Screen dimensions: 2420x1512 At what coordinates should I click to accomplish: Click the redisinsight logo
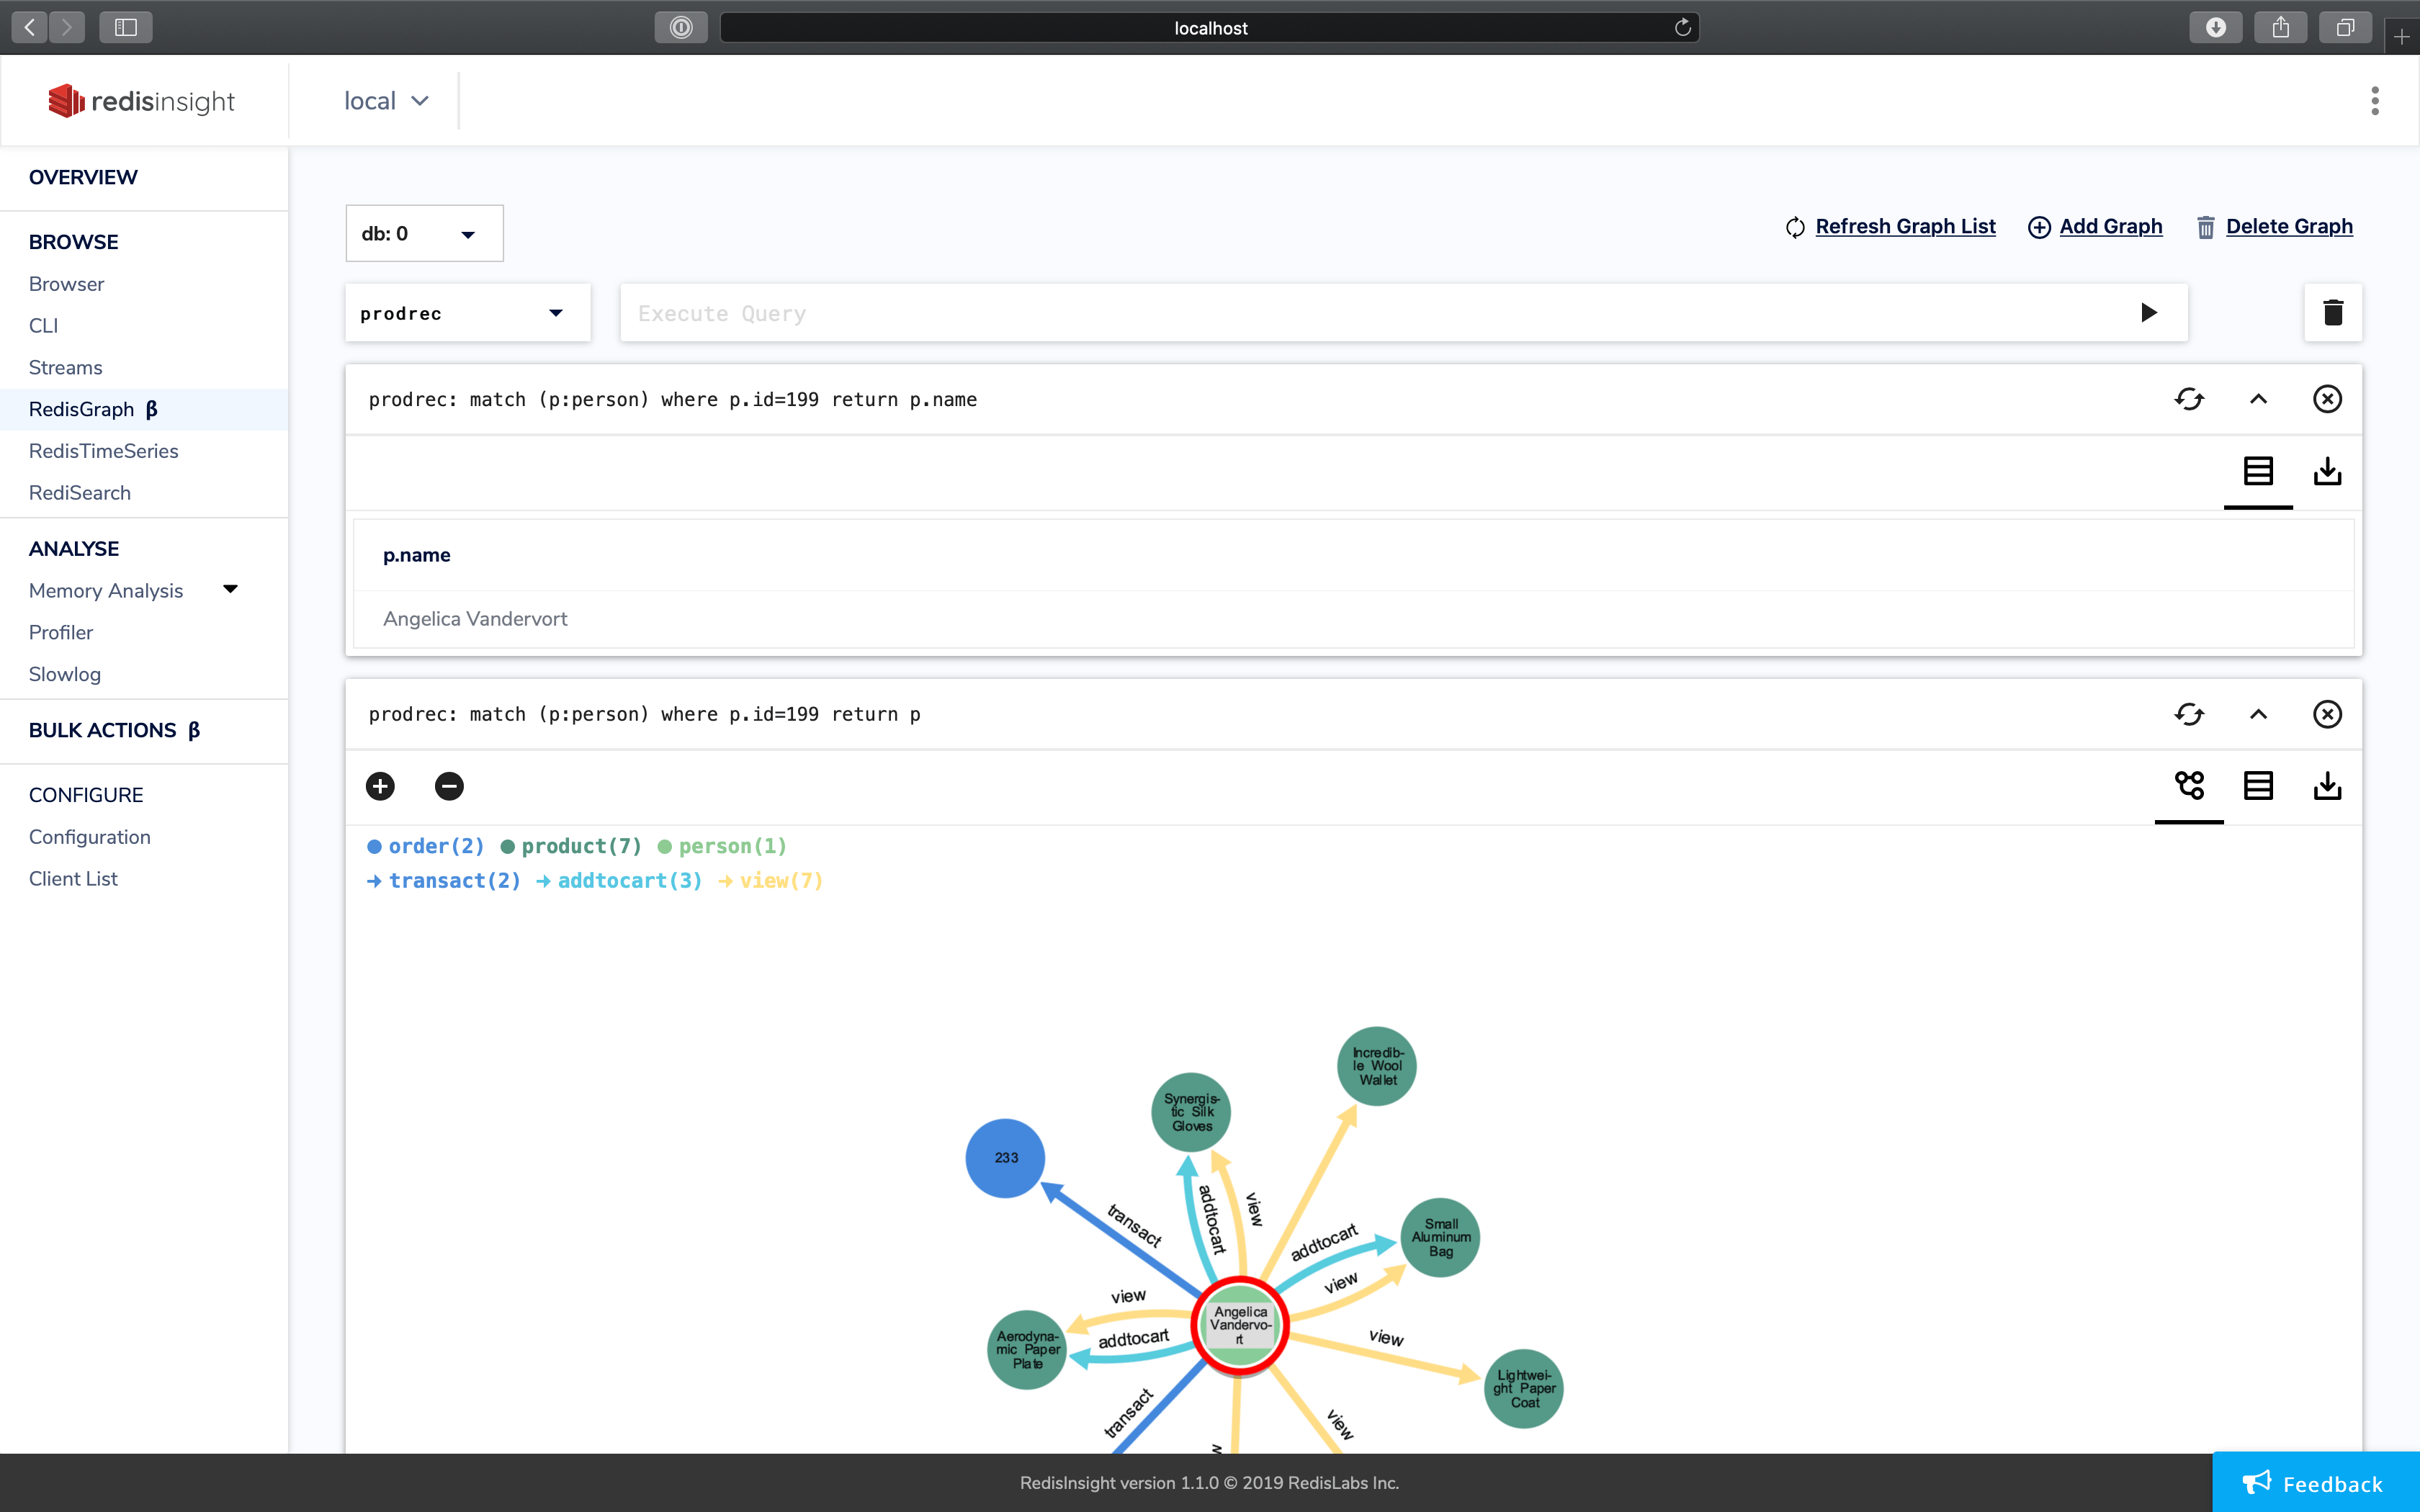[x=141, y=101]
